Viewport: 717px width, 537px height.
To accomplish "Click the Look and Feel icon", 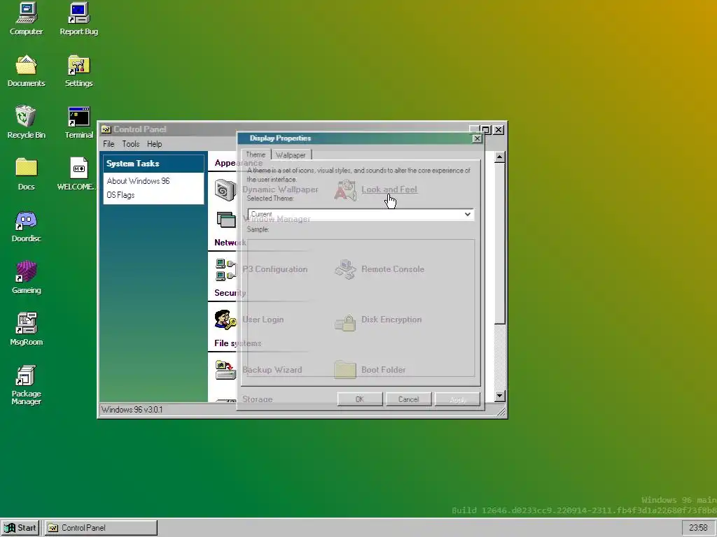I will [x=345, y=190].
